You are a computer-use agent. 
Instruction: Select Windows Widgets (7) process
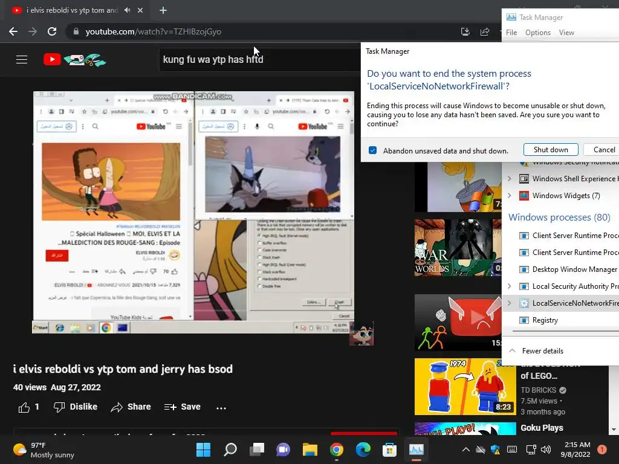[x=566, y=196]
